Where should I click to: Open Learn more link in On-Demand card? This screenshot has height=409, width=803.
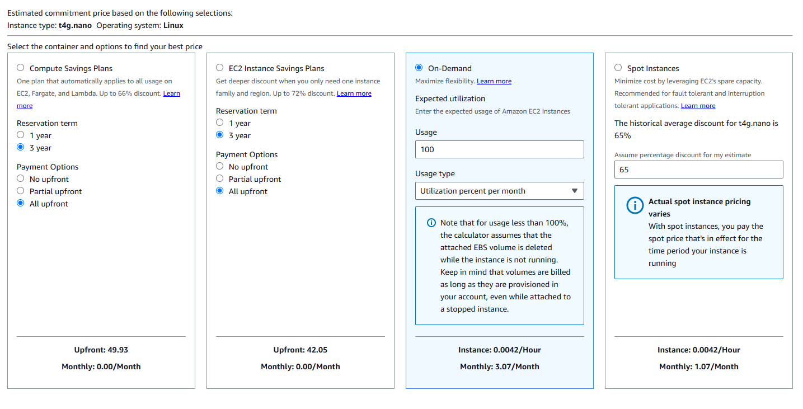click(x=494, y=81)
